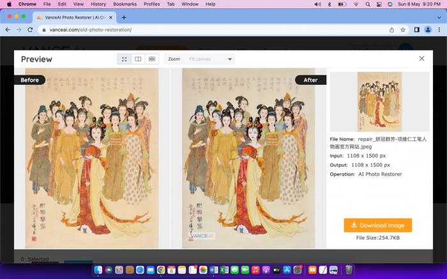This screenshot has height=279, width=447.
Task: Open Apple TV from the dock
Action: [277, 269]
